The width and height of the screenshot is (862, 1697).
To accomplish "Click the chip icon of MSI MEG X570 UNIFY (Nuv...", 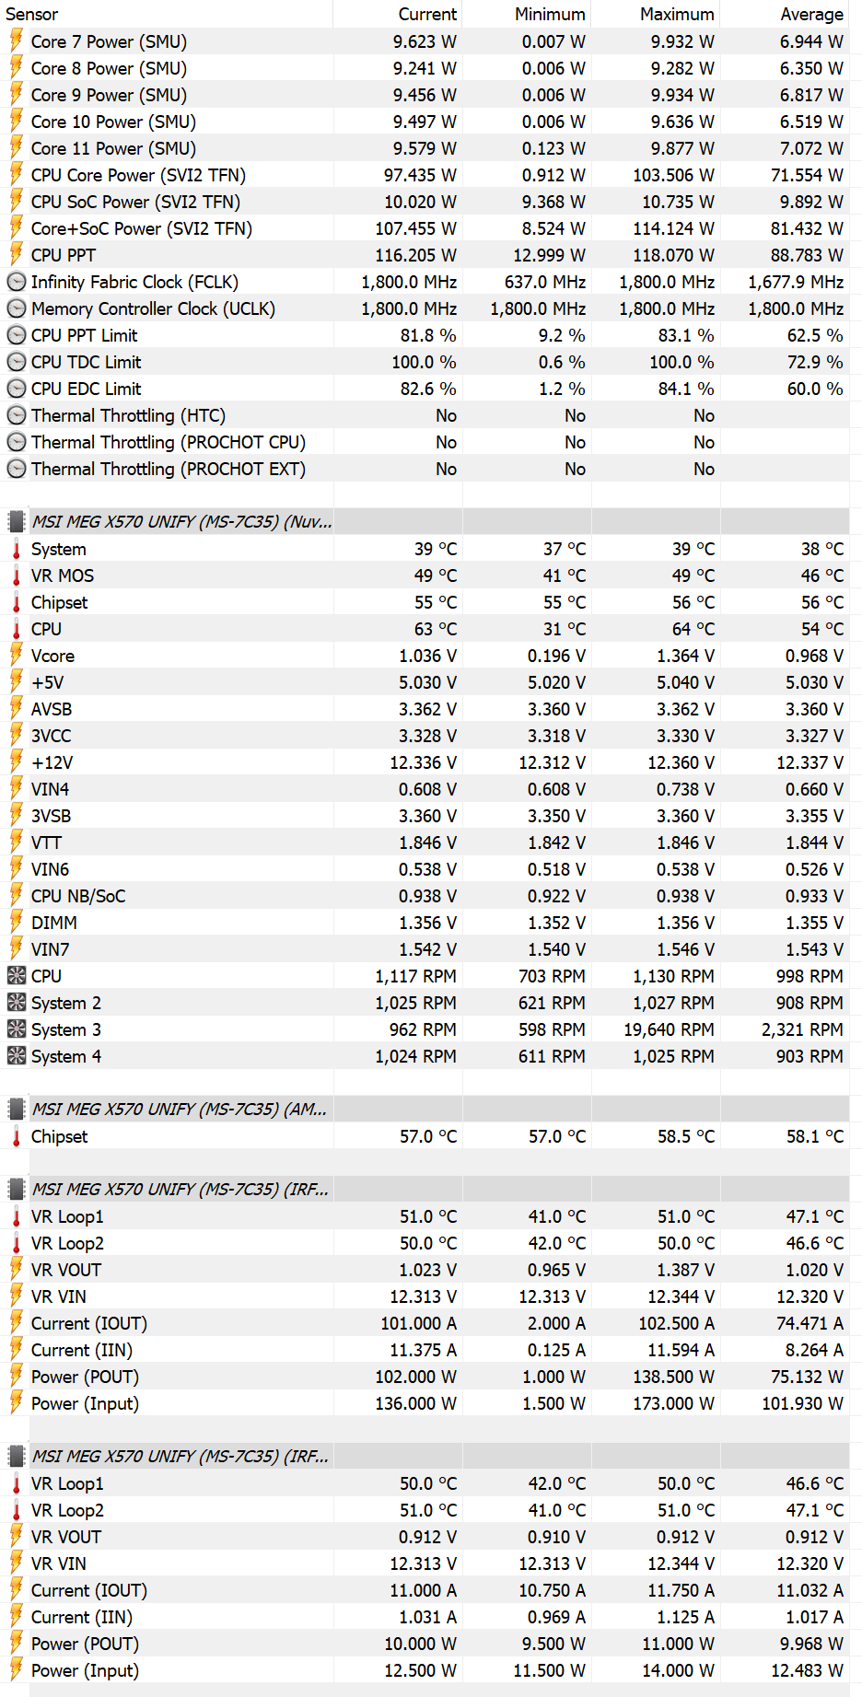I will tap(16, 521).
